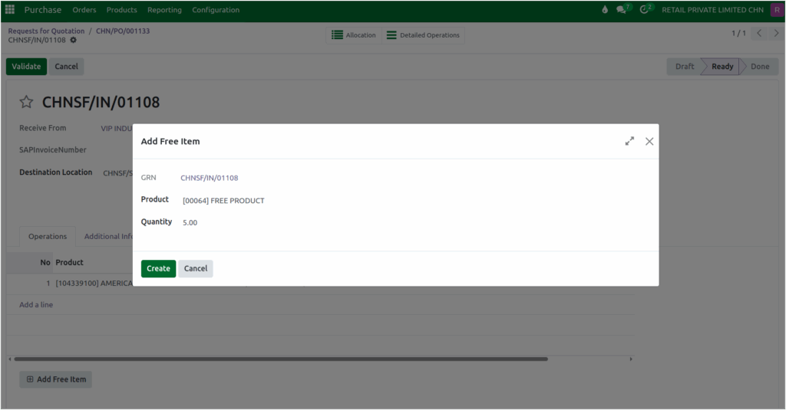Select the Done status stage
This screenshot has height=410, width=786.
coord(760,67)
